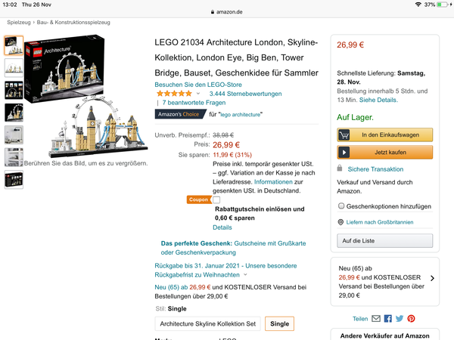The image size is (454, 340).
Task: Tick the Coupon discount checkbox
Action: (216, 199)
